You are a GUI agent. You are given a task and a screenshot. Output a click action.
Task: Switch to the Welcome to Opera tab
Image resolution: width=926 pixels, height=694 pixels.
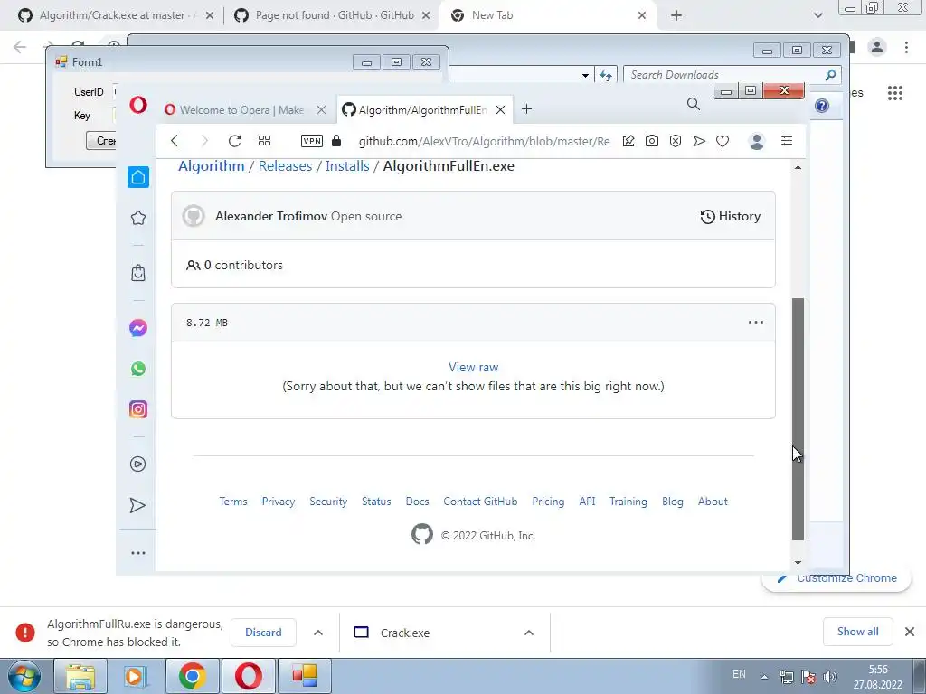(241, 109)
